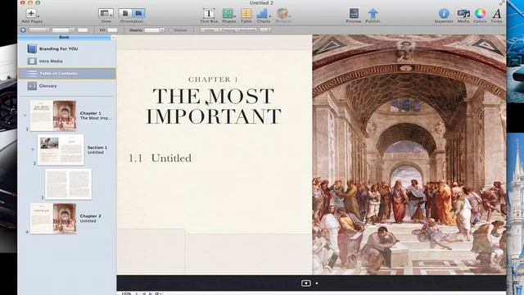
Task: Select Section 1 page thumbnail
Action: (x=61, y=149)
